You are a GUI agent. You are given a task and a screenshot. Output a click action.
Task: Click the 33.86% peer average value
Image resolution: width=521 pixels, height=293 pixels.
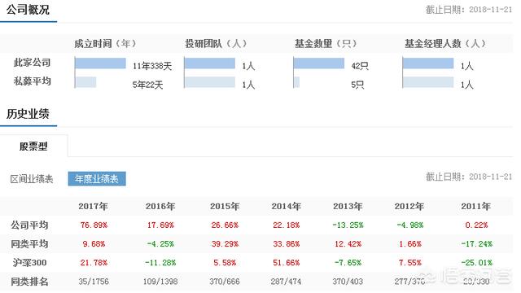[287, 244]
